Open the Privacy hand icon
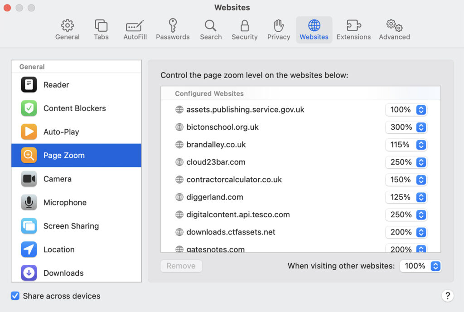The height and width of the screenshot is (312, 464). [x=278, y=29]
